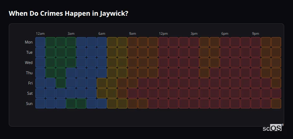Select the Sunday 12pm red cell
Screen dimensions: 293x139
click(x=163, y=104)
